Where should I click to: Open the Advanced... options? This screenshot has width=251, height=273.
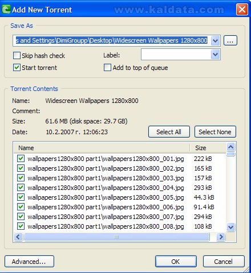(x=29, y=262)
